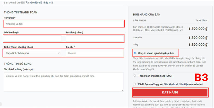Click the "Tỉnh / Thành phố (tuỳ chọn)" label
214x108 pixels.
point(18,47)
